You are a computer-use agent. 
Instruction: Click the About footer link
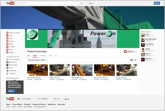[x=8, y=104]
